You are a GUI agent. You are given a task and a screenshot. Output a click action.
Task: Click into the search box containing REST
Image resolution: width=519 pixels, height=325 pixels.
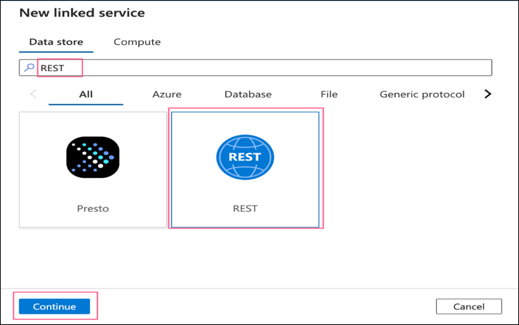pos(268,68)
